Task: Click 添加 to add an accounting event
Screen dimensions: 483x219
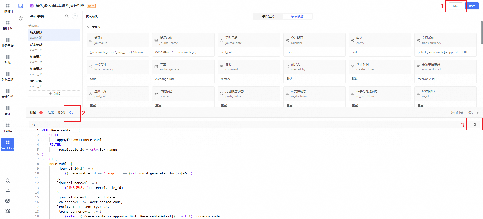Action: tap(54, 93)
